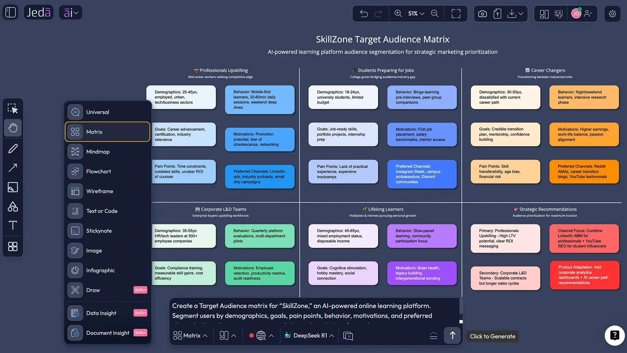Select the Text tool
627x353 pixels.
click(13, 225)
